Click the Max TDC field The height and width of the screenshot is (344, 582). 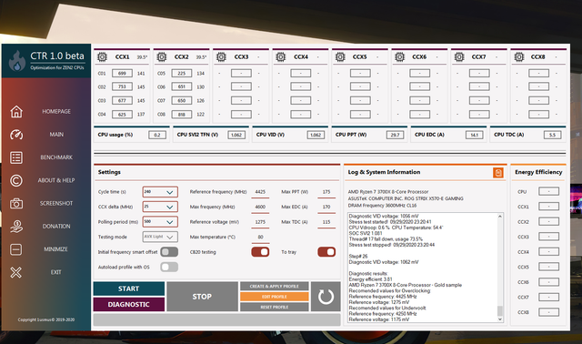[326, 222]
